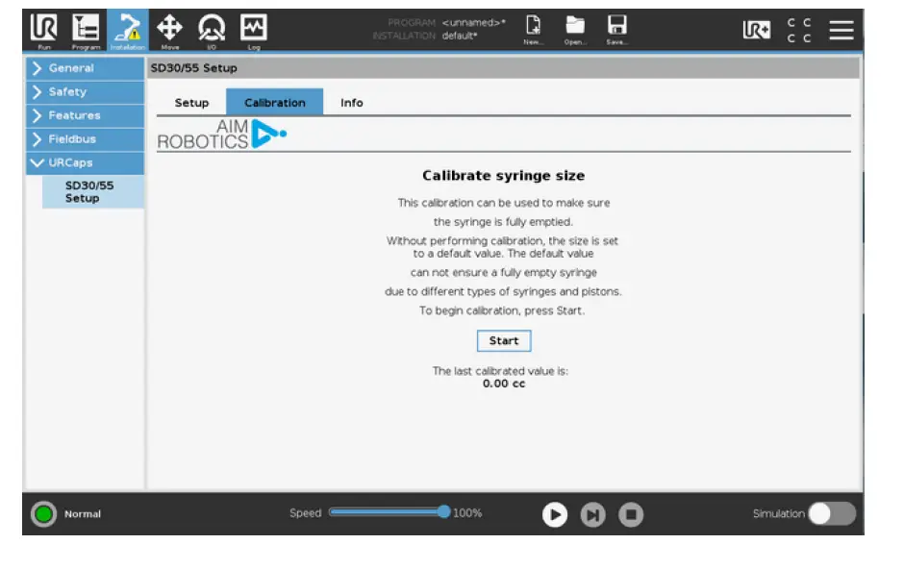Click the Start calibration button
The width and height of the screenshot is (904, 569).
[x=504, y=340]
